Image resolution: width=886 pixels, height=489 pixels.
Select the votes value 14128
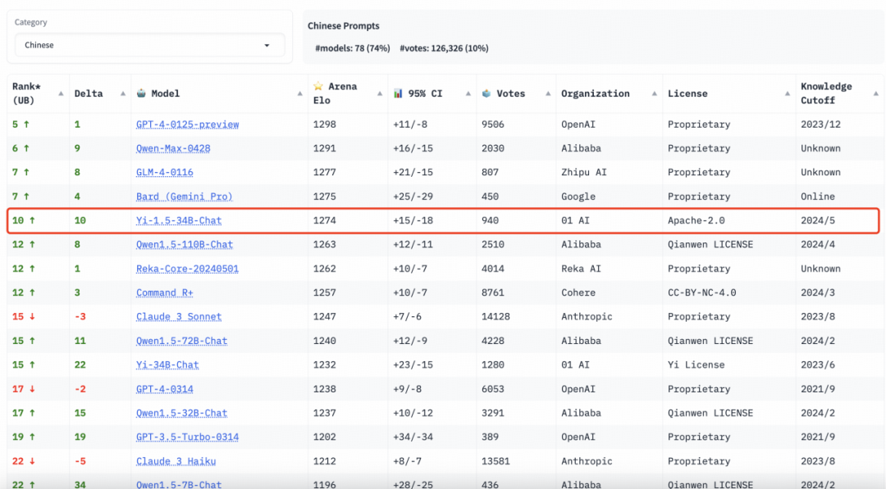coord(496,316)
